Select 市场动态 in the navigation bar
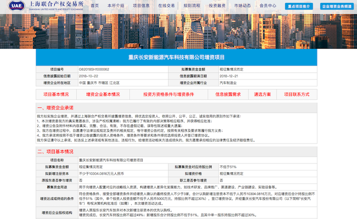The image size is (357, 219). pos(242,6)
